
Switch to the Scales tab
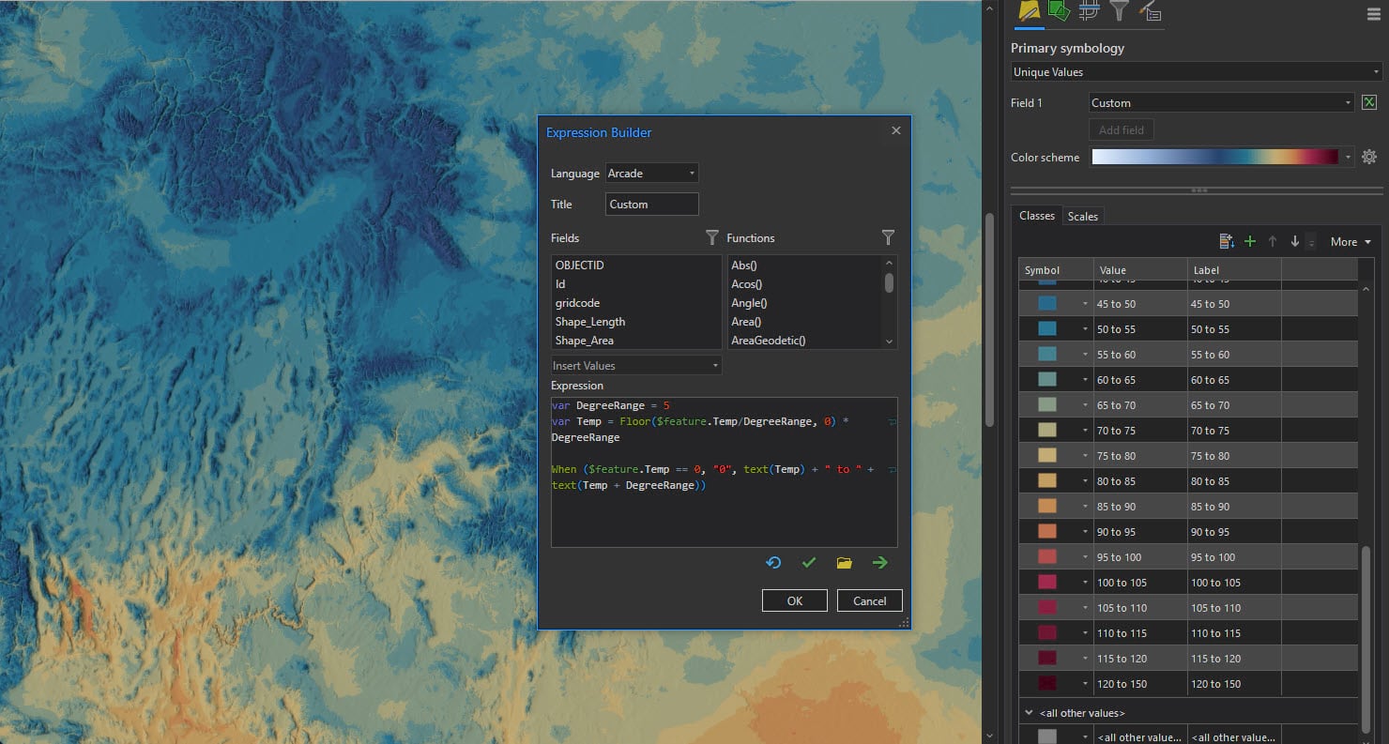pos(1082,217)
